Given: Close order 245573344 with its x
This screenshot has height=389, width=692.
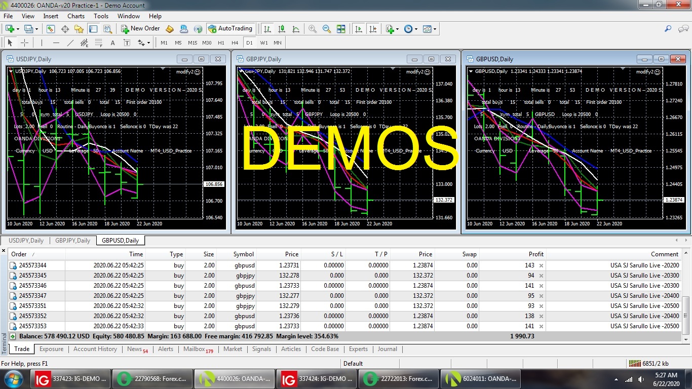Looking at the screenshot, I should (x=541, y=265).
